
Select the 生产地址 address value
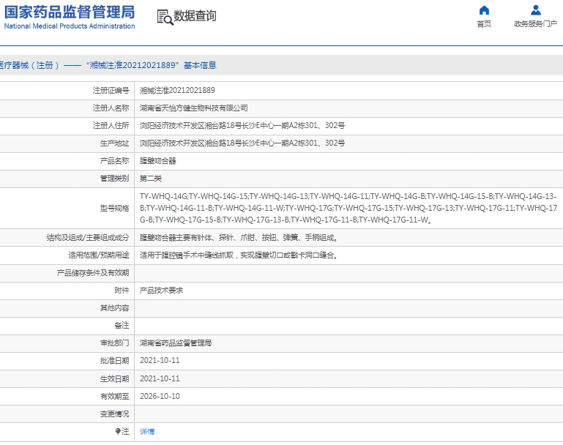(242, 143)
